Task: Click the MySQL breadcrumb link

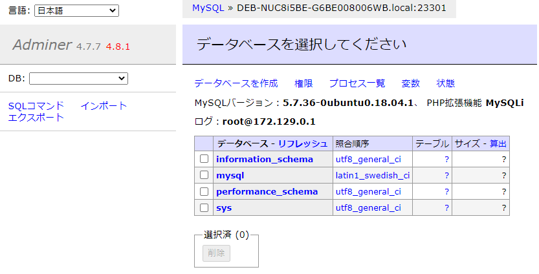Action: coord(208,8)
